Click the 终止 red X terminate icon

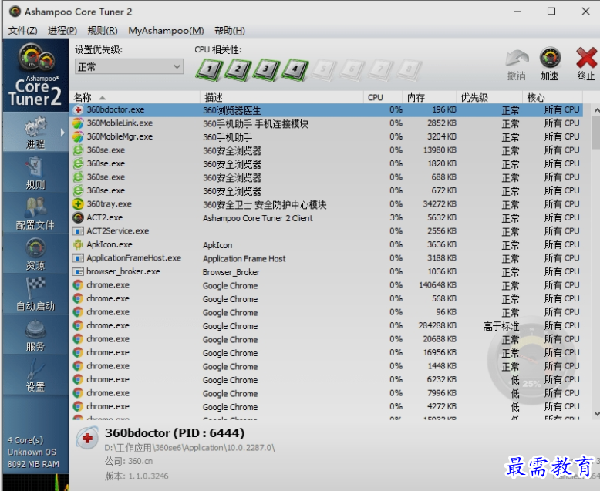pyautogui.click(x=586, y=58)
